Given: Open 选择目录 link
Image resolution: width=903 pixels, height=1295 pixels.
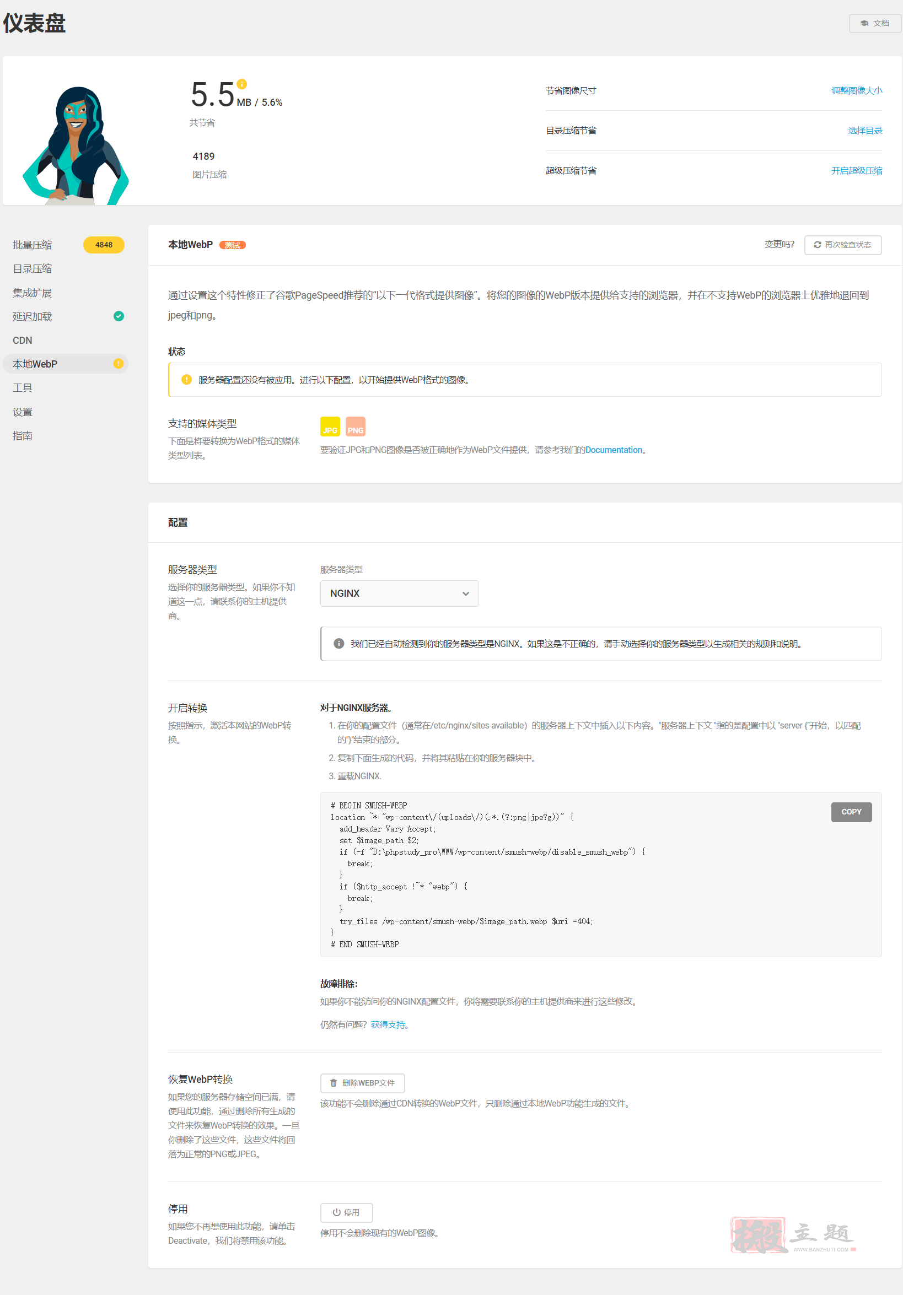Looking at the screenshot, I should (x=865, y=131).
